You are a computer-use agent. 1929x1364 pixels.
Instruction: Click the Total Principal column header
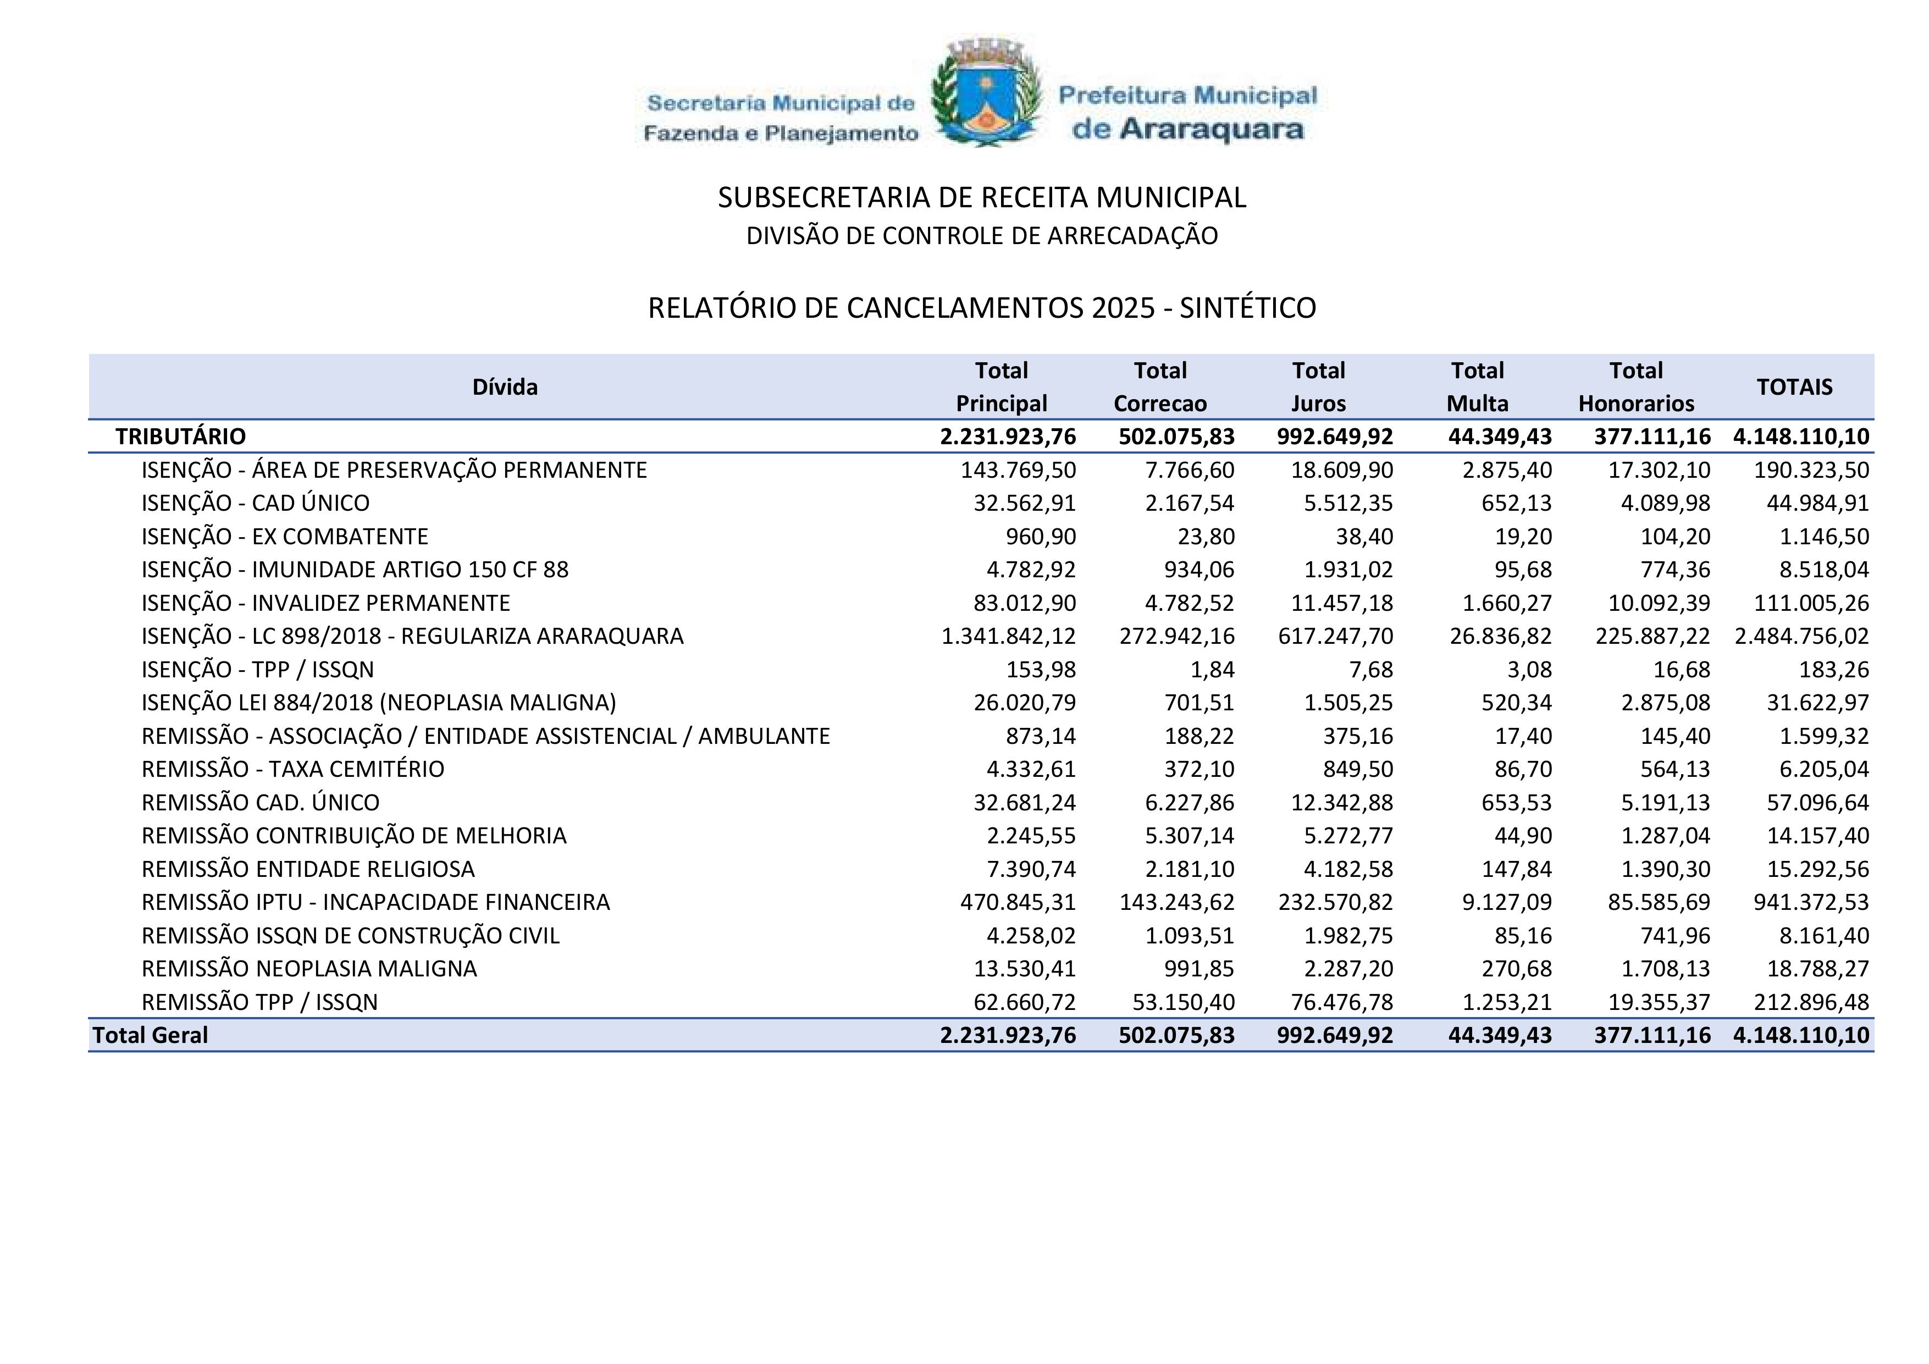pyautogui.click(x=1001, y=386)
